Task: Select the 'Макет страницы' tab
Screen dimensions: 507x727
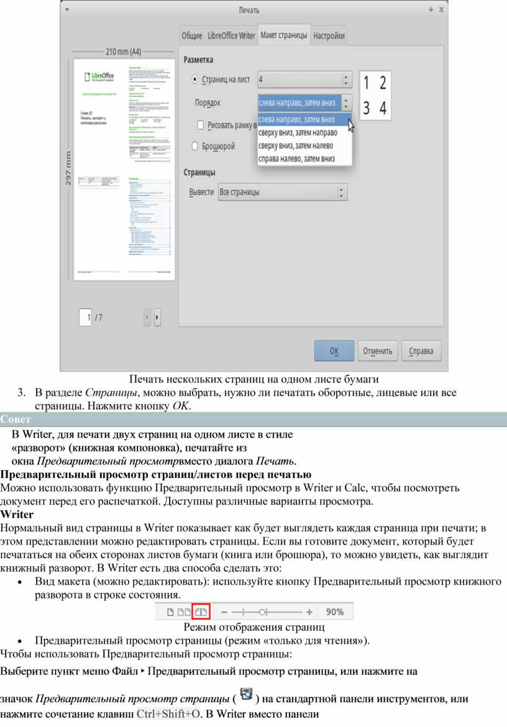Action: point(284,35)
